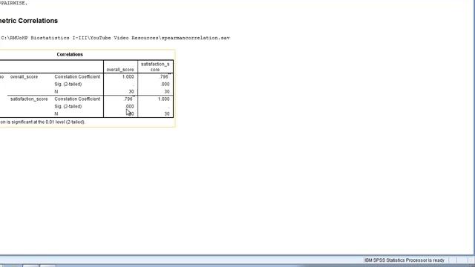
Task: Click the spearmancorrelation.sav file path line
Action: click(115, 38)
